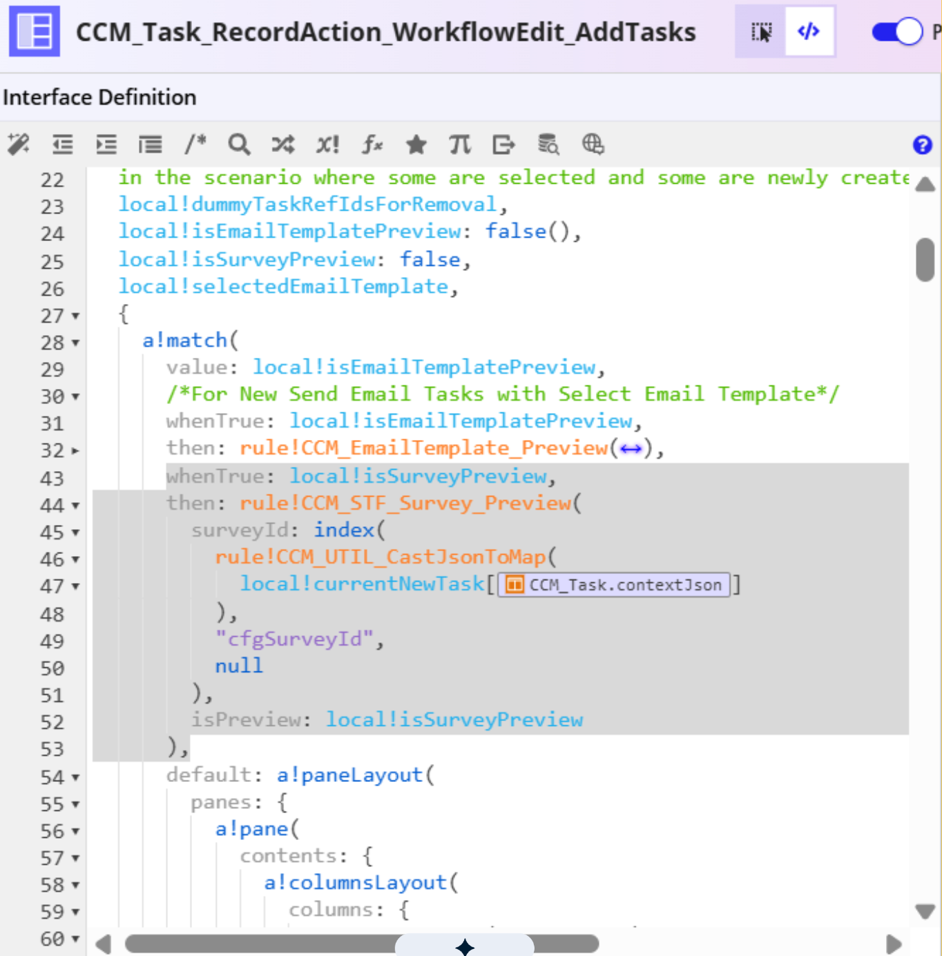This screenshot has width=942, height=956.
Task: Collapse the a!pane fold at line 56
Action: tap(75, 832)
